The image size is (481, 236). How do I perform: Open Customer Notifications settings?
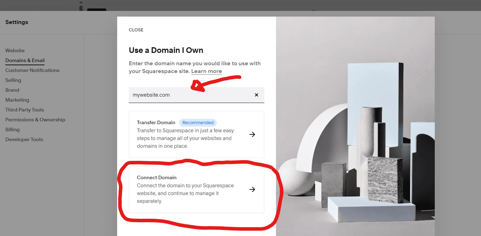(32, 70)
